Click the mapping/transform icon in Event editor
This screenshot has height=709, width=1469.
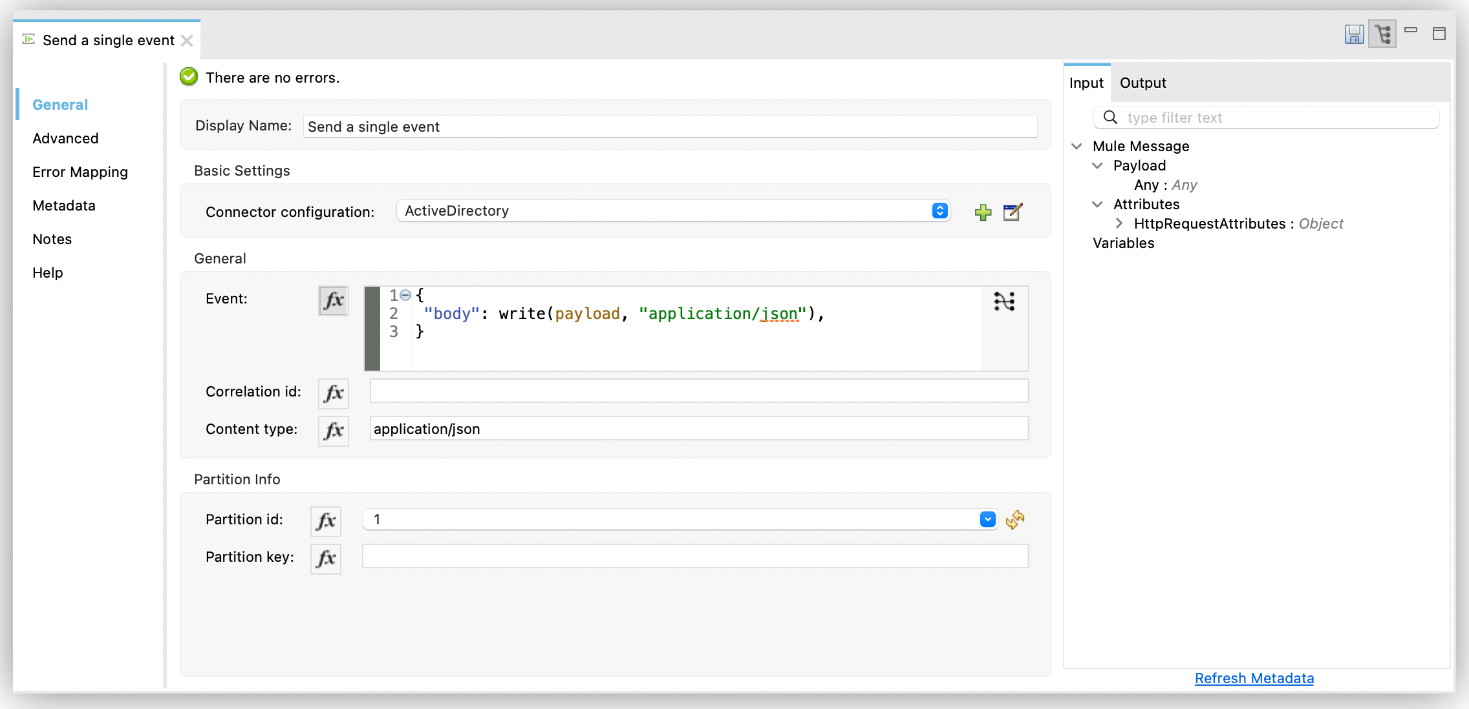1003,300
